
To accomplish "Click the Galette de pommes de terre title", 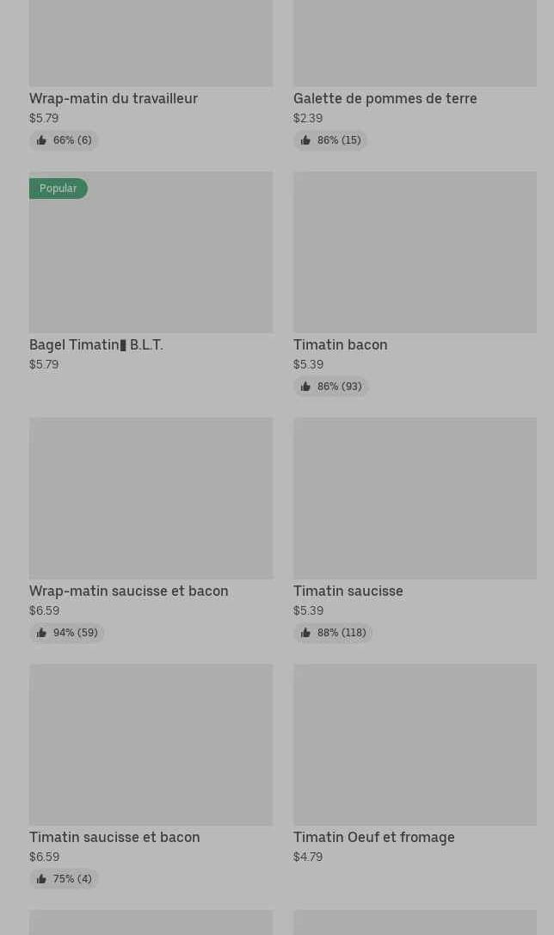I will (385, 98).
